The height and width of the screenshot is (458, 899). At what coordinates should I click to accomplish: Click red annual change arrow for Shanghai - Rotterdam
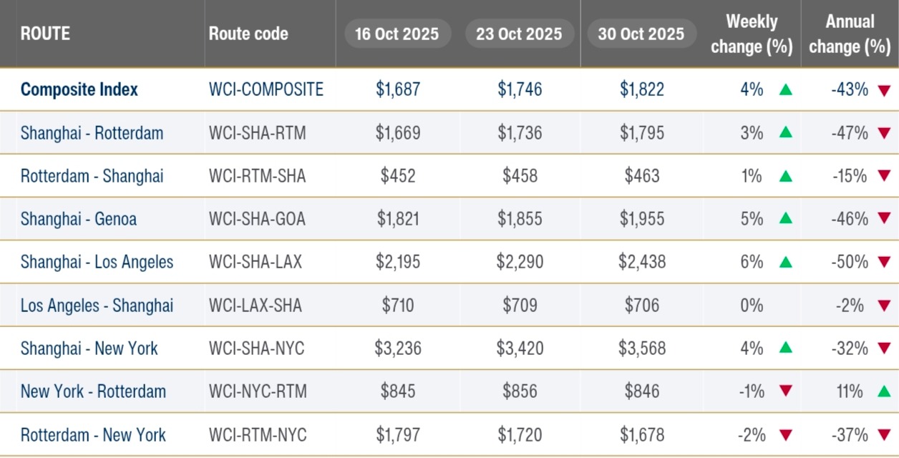coord(884,133)
